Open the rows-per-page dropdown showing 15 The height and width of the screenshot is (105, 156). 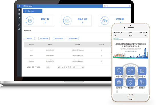34,67
